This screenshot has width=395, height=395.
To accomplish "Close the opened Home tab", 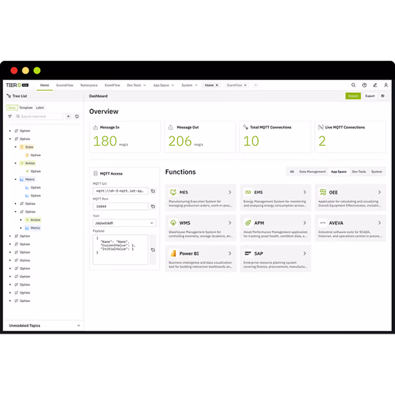I will point(217,85).
